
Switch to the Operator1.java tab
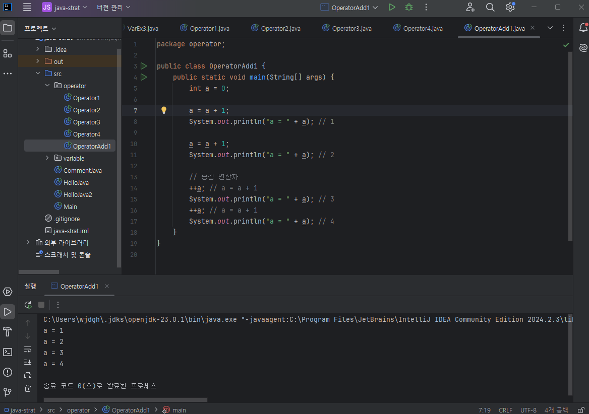pyautogui.click(x=205, y=28)
